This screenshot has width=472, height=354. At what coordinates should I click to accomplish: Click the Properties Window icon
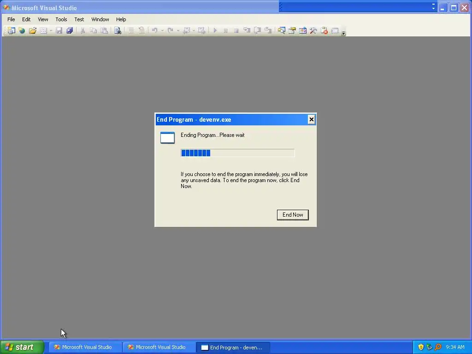(292, 30)
